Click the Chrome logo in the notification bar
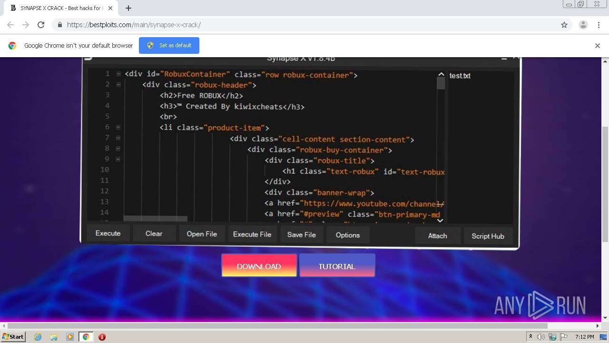609x343 pixels. pyautogui.click(x=12, y=46)
